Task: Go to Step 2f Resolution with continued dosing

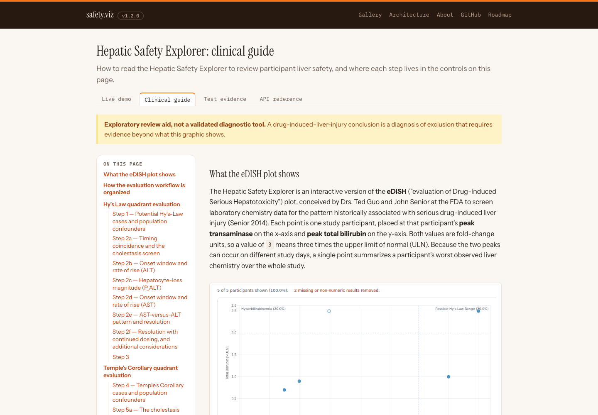Action: point(145,339)
